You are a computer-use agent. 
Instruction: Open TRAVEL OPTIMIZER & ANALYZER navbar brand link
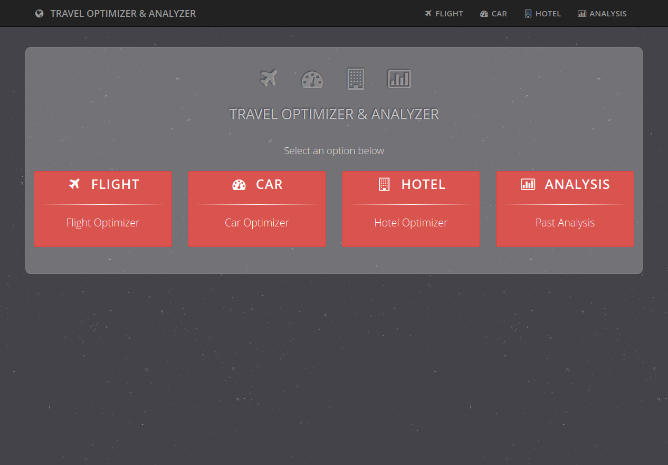pyautogui.click(x=116, y=14)
